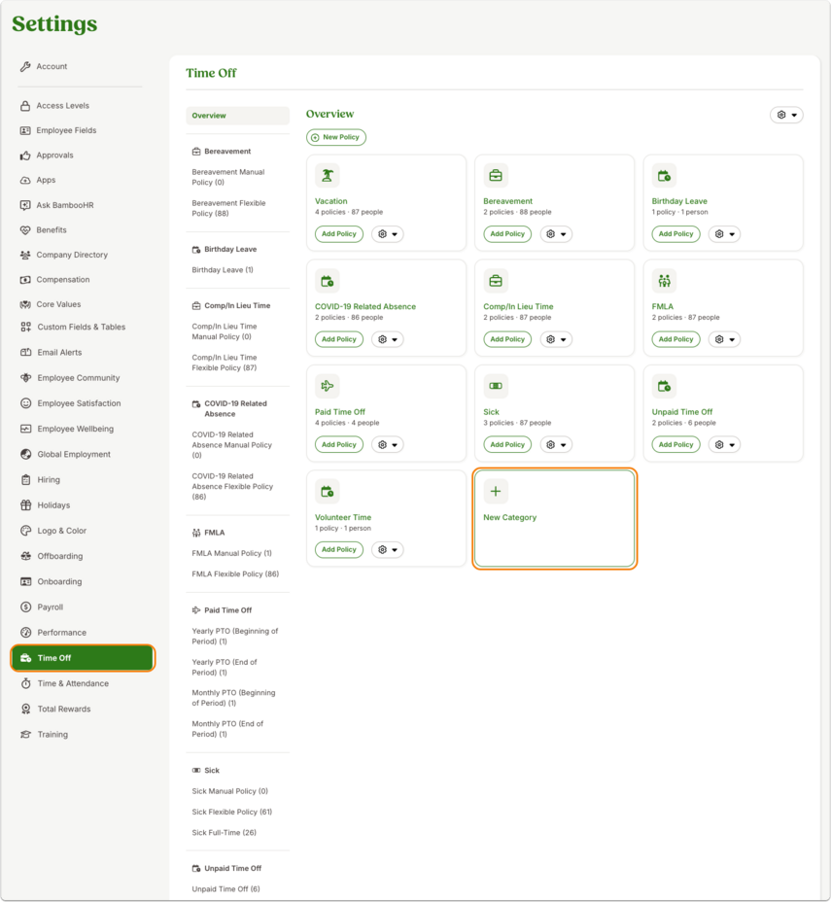The image size is (831, 902).
Task: Open Performance settings
Action: [x=61, y=633]
